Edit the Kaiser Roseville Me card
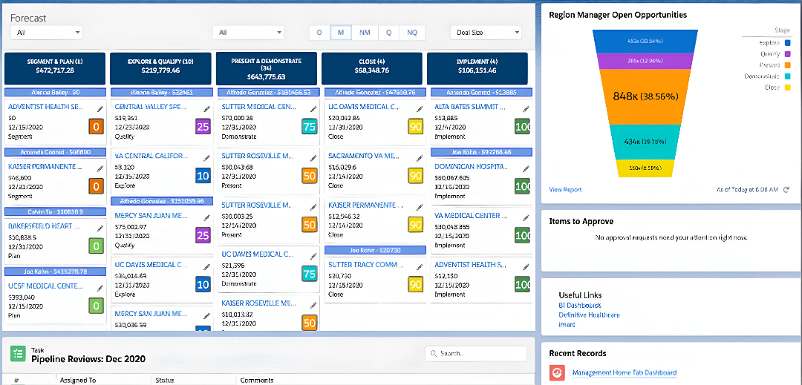This screenshot has width=802, height=385. (x=313, y=304)
